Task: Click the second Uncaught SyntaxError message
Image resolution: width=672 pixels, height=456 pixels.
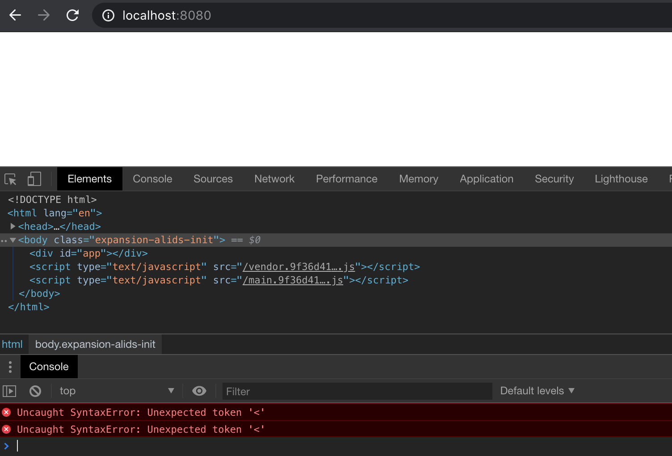Action: [x=141, y=429]
